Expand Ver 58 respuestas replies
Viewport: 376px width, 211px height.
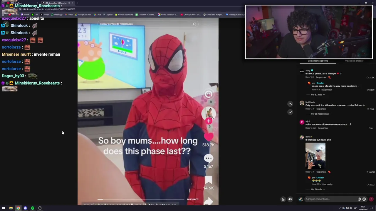point(321,114)
